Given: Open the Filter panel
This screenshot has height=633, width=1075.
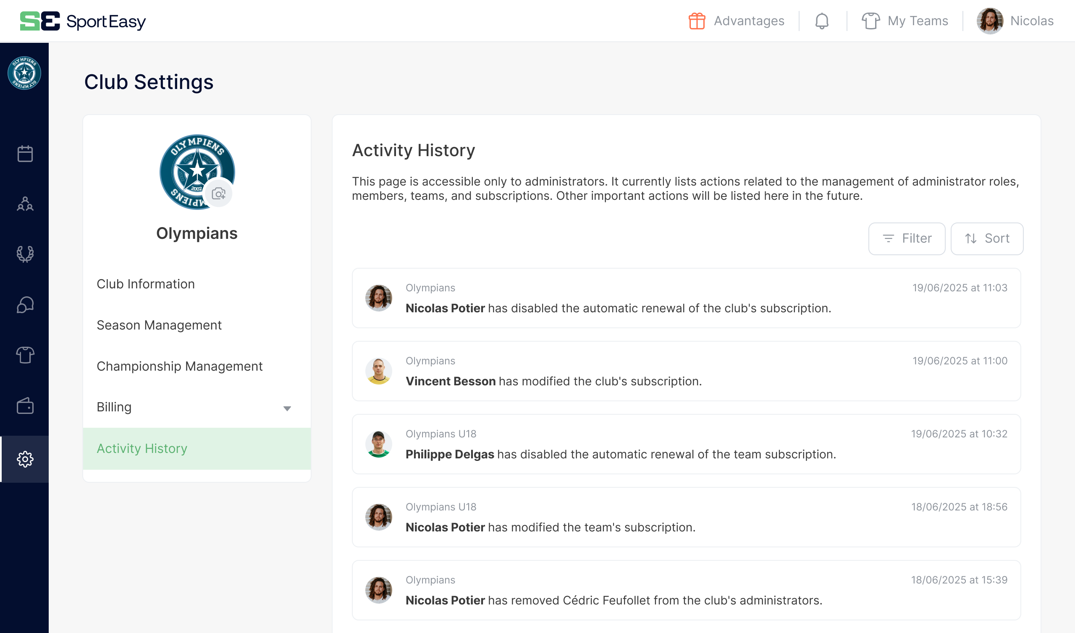Looking at the screenshot, I should click(x=907, y=238).
